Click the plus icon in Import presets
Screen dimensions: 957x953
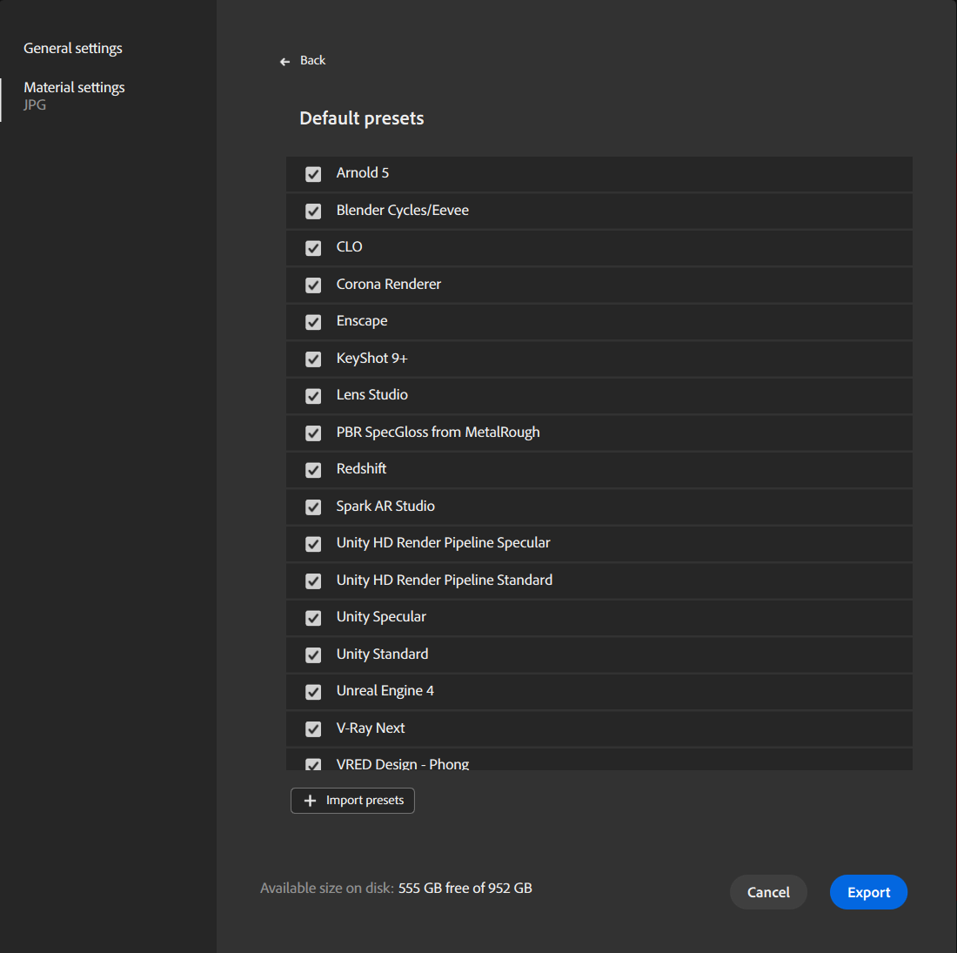point(310,801)
